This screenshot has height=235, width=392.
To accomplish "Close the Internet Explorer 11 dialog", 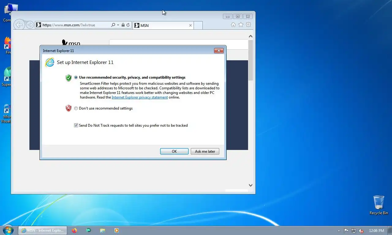I will coord(219,51).
